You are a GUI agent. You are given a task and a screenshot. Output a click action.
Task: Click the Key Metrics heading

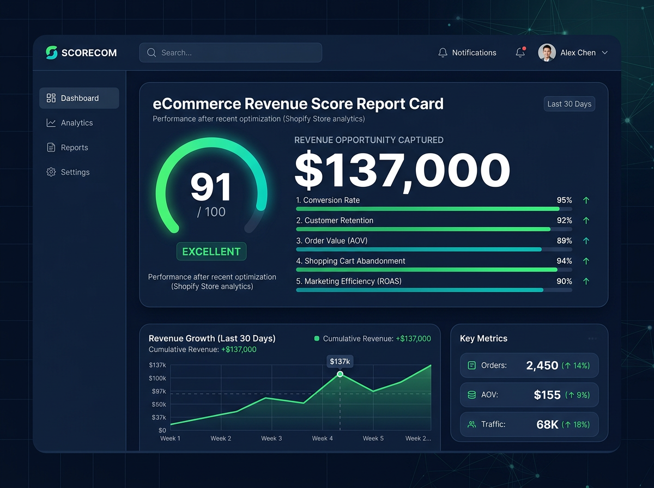(x=483, y=338)
